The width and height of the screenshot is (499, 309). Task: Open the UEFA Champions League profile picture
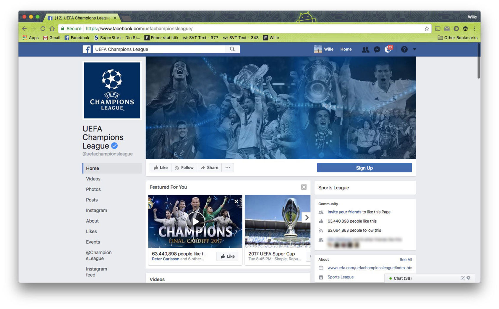(112, 90)
